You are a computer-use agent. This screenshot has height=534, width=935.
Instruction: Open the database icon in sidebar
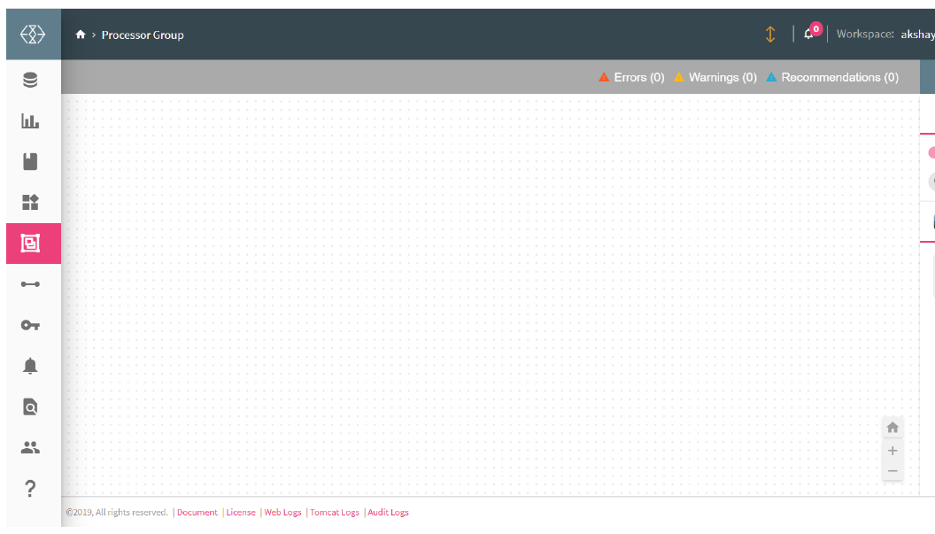(x=30, y=81)
